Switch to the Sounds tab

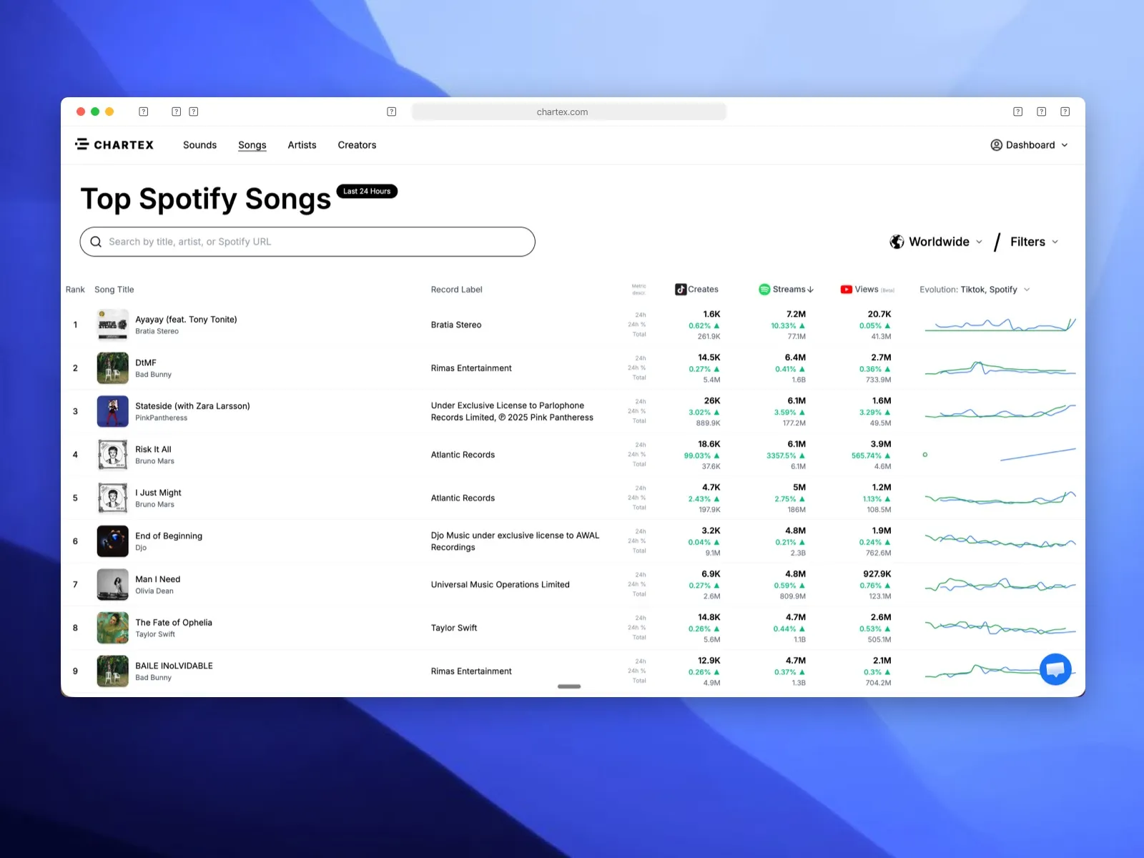tap(199, 145)
